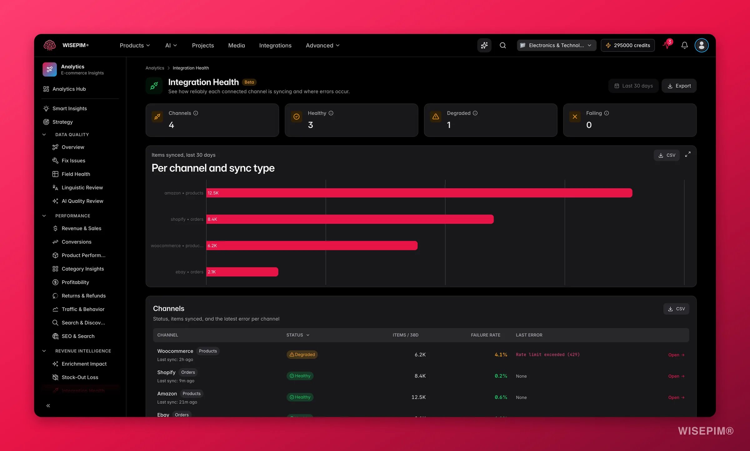
Task: Open Enrichment Impact page
Action: click(84, 364)
